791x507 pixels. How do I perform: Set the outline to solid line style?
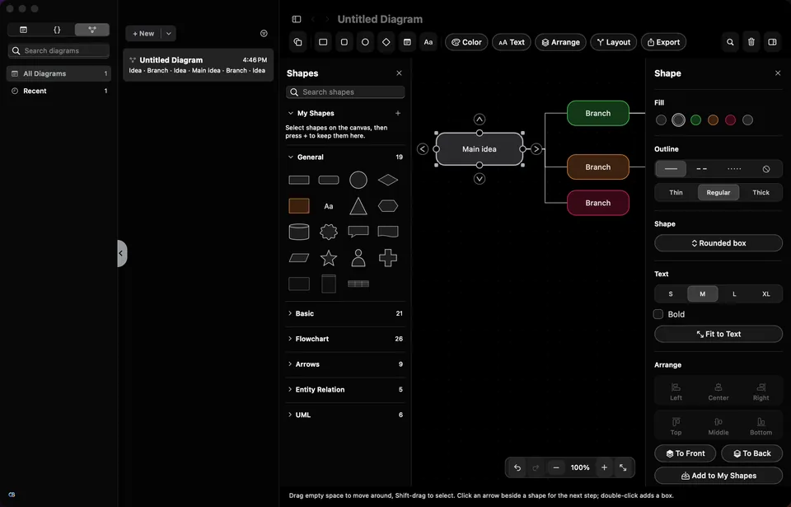tap(671, 169)
